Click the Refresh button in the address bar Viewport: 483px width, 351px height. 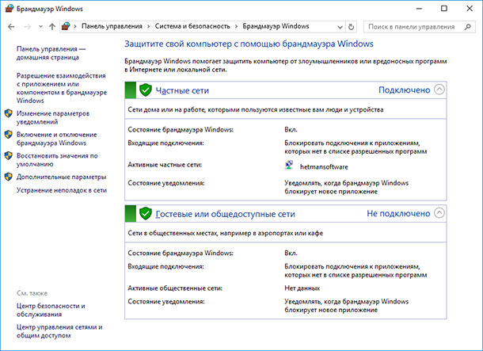click(351, 27)
